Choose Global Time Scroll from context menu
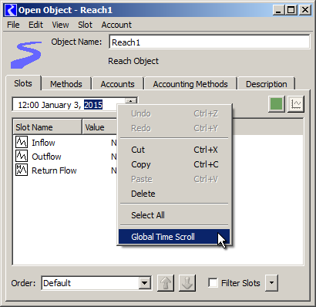 click(174, 237)
